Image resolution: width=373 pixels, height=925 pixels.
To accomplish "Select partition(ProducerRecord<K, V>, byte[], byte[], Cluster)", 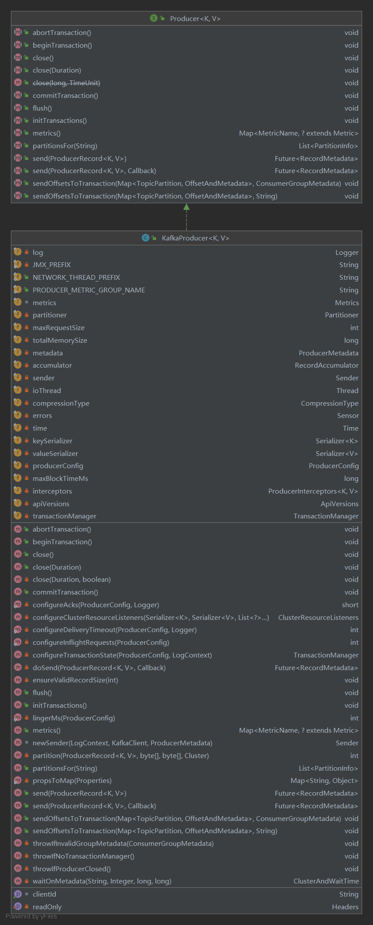I will pyautogui.click(x=186, y=755).
